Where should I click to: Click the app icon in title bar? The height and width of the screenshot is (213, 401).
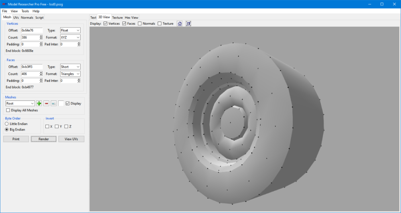point(4,4)
